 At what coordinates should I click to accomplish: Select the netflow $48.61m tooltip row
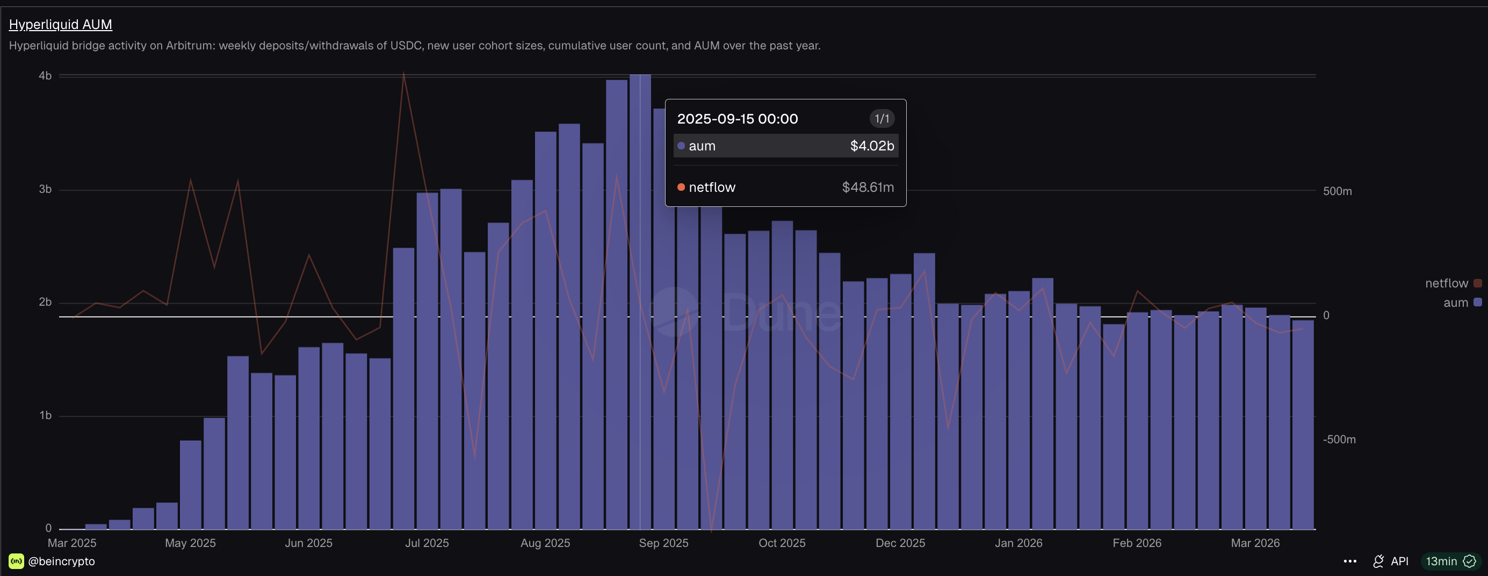785,187
